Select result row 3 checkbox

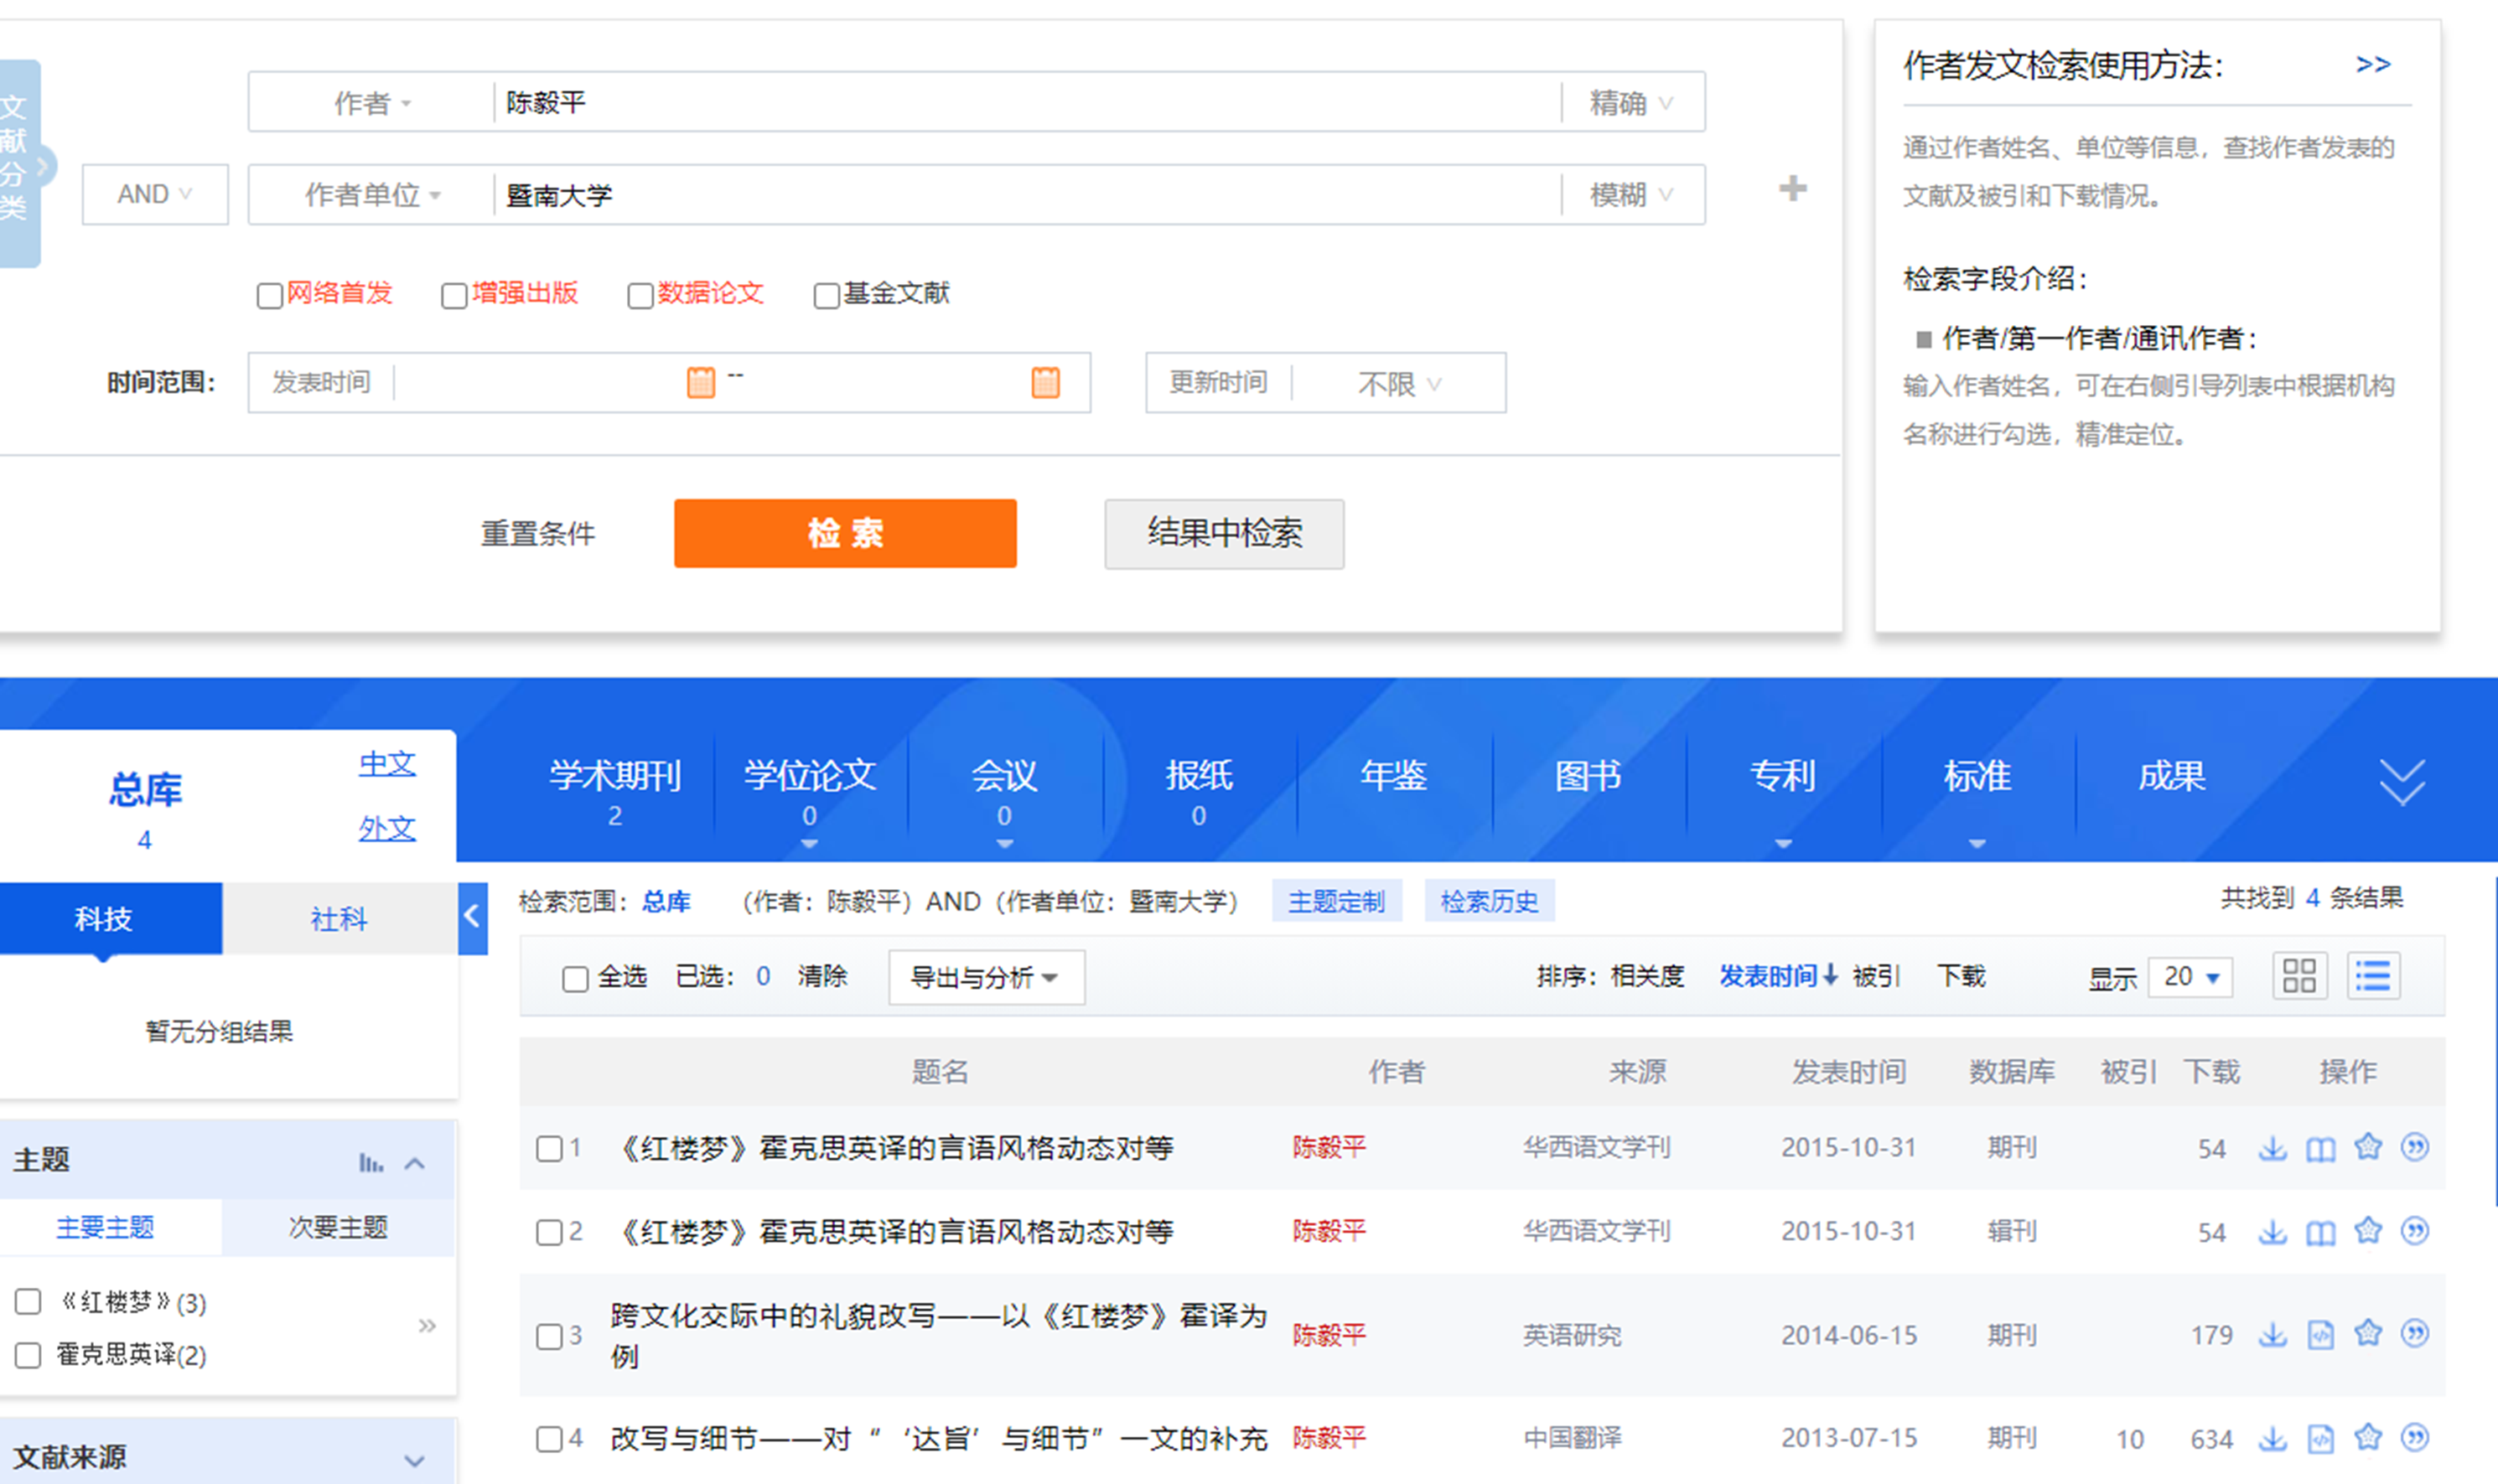point(548,1336)
